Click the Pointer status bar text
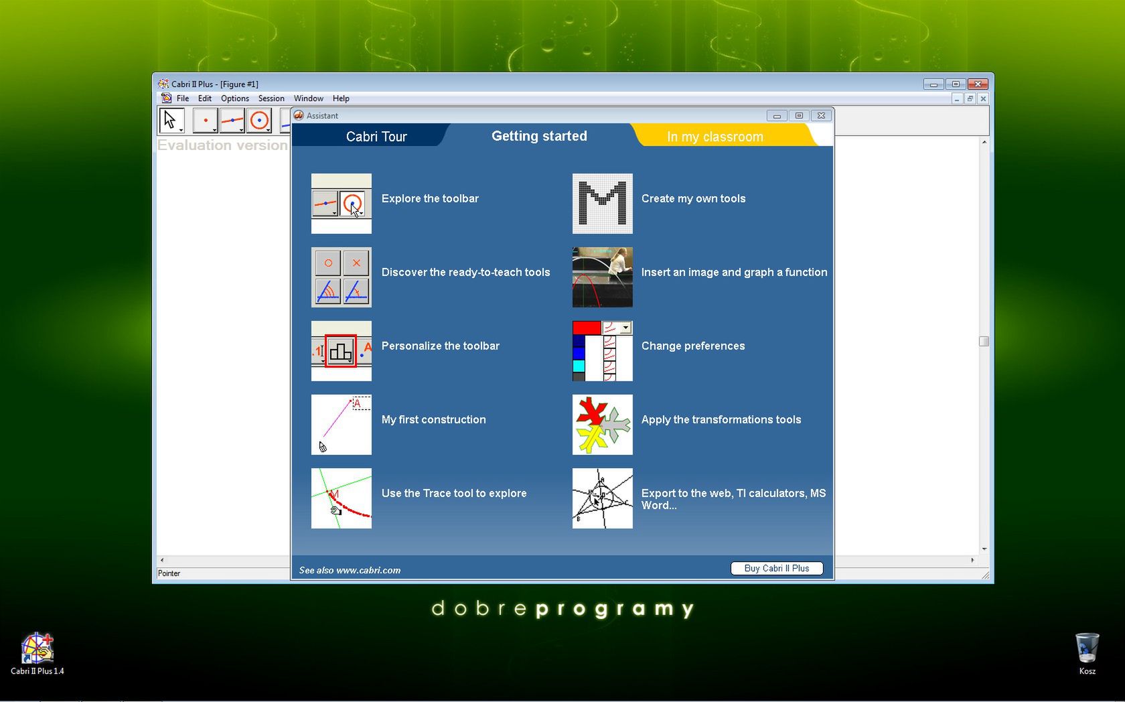The height and width of the screenshot is (702, 1125). tap(169, 573)
